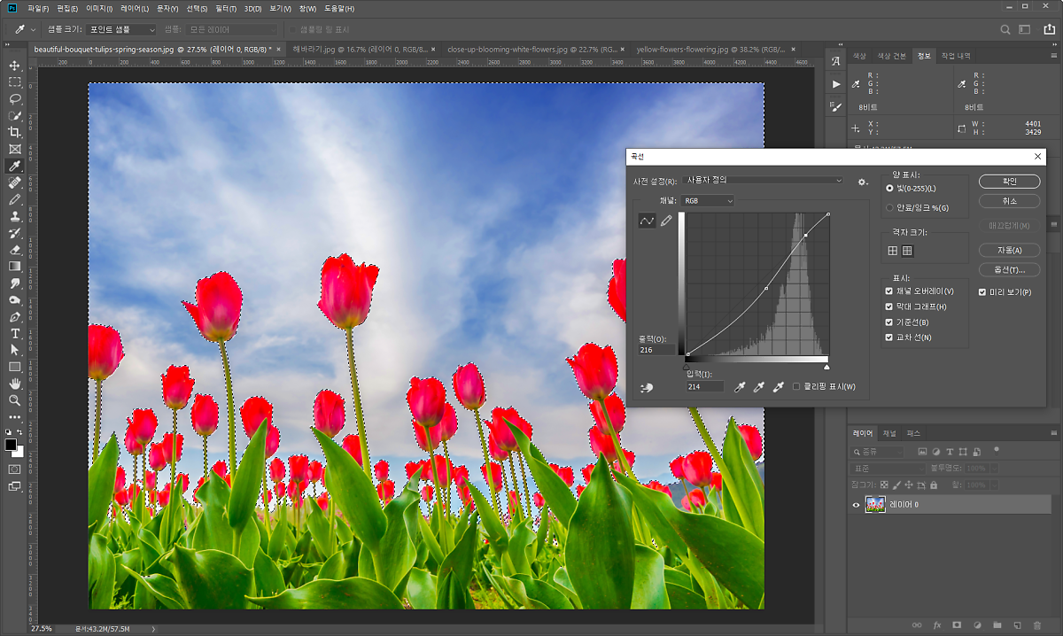
Task: Click the on-image adjustment hand icon
Action: coord(647,387)
